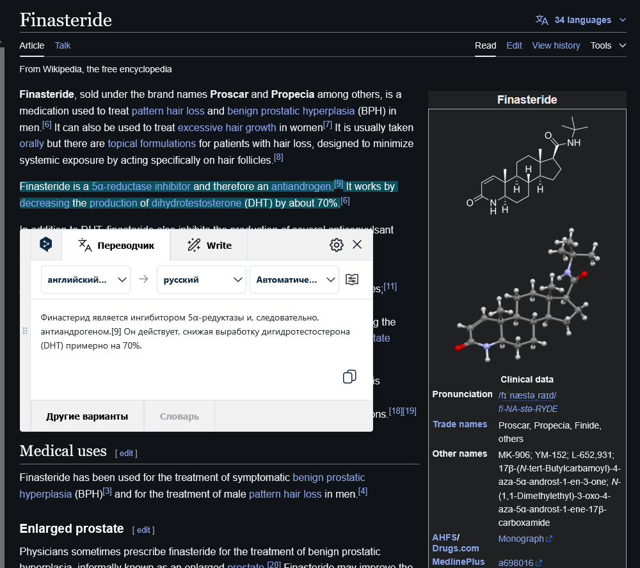The height and width of the screenshot is (568, 640).
Task: Switch to the Write tab
Action: pos(209,245)
